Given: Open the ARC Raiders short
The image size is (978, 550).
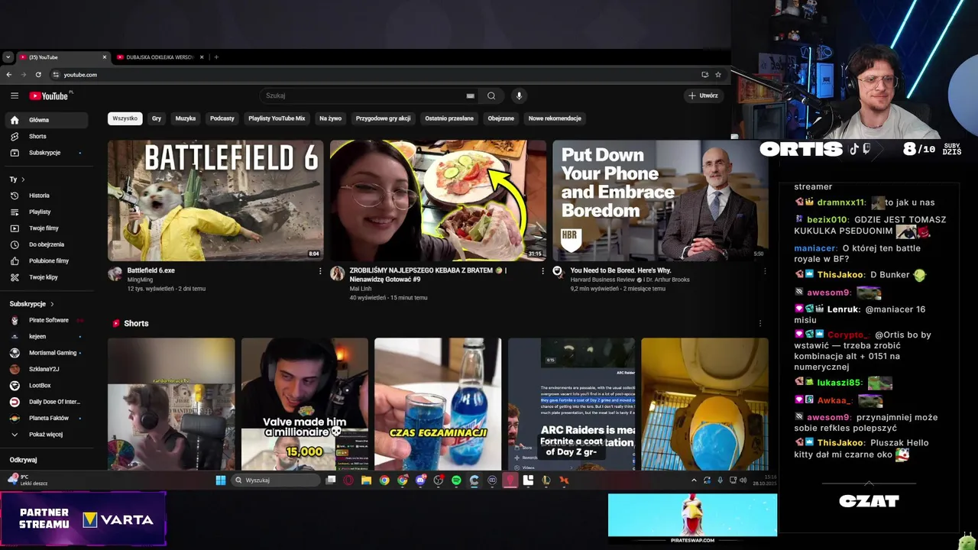Looking at the screenshot, I should pyautogui.click(x=572, y=404).
